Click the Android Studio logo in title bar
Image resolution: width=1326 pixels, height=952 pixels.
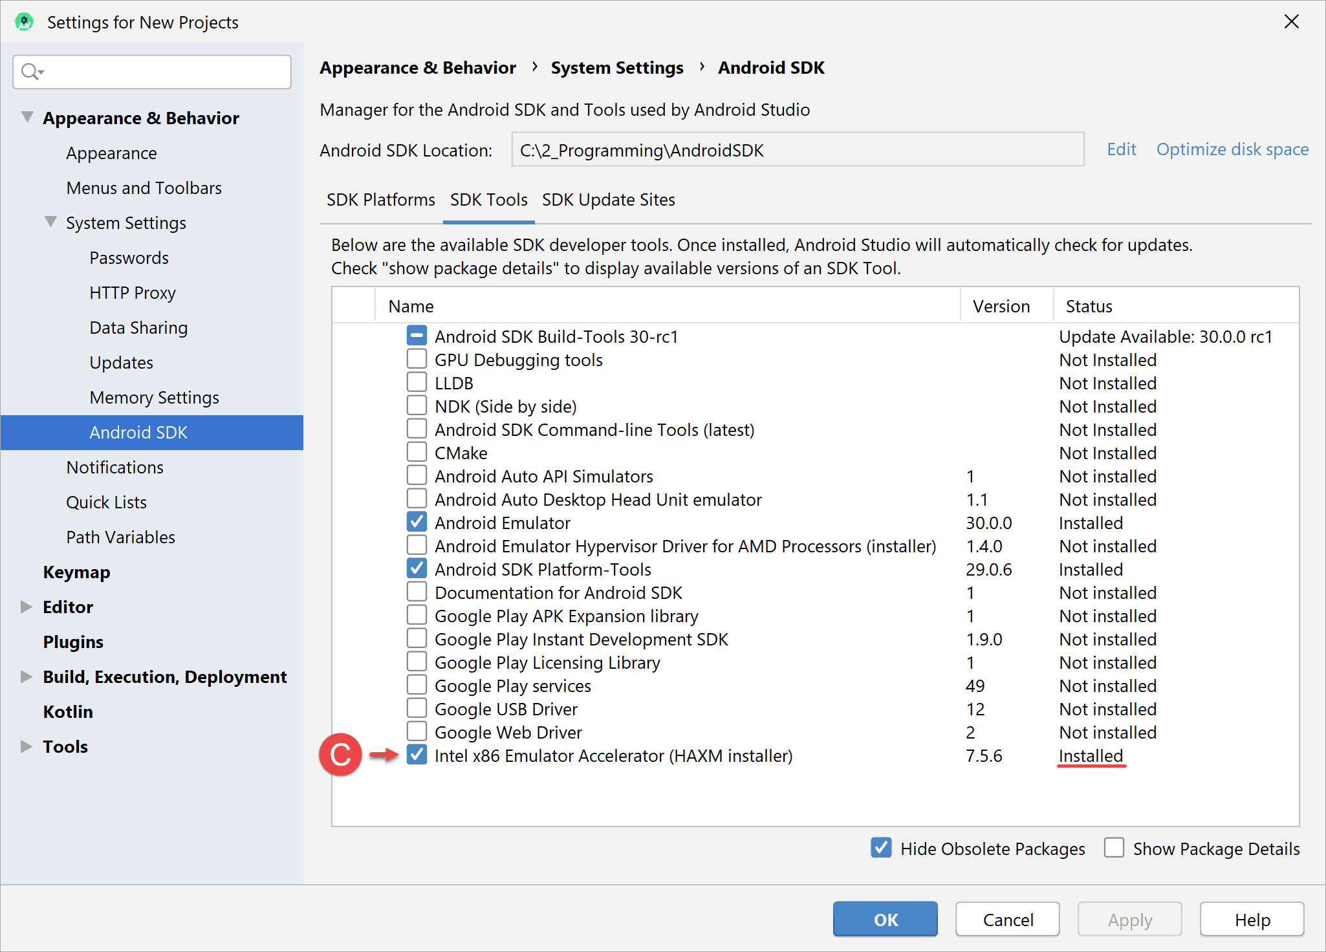tap(25, 22)
